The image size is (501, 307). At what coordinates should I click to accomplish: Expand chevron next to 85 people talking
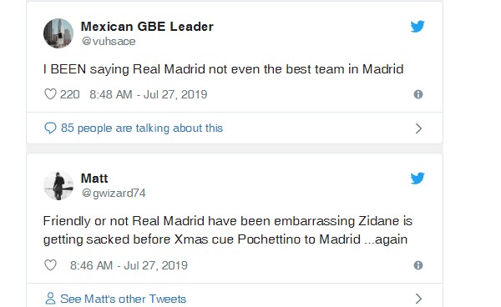418,128
